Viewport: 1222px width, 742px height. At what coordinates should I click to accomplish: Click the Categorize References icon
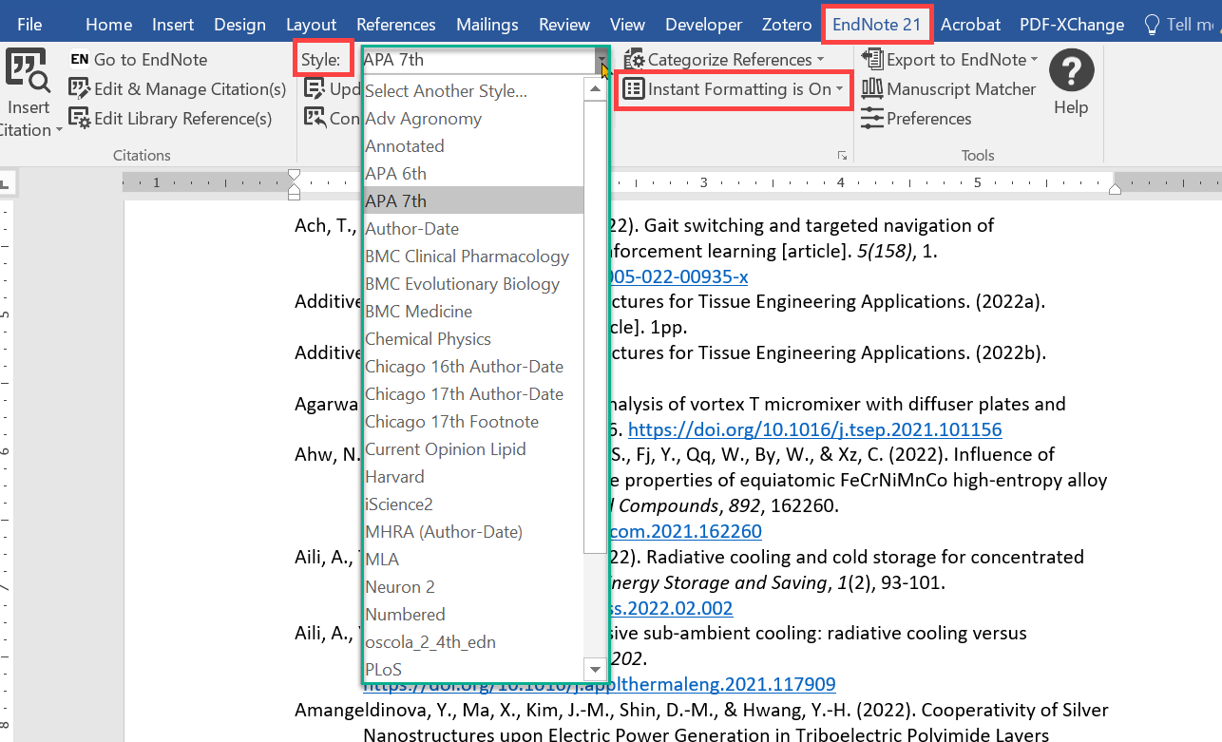tap(634, 60)
